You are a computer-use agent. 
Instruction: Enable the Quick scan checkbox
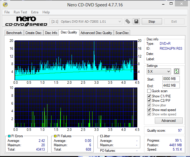[149, 91]
